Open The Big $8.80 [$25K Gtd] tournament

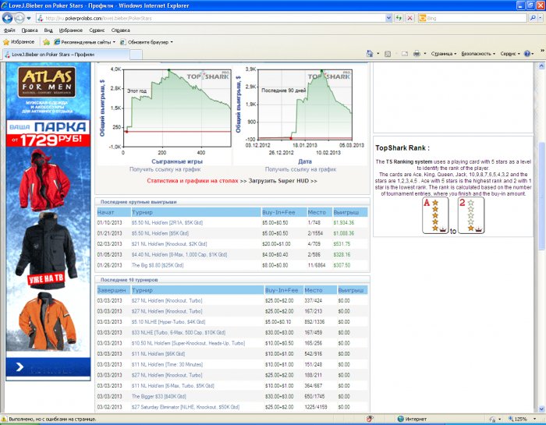coord(158,265)
